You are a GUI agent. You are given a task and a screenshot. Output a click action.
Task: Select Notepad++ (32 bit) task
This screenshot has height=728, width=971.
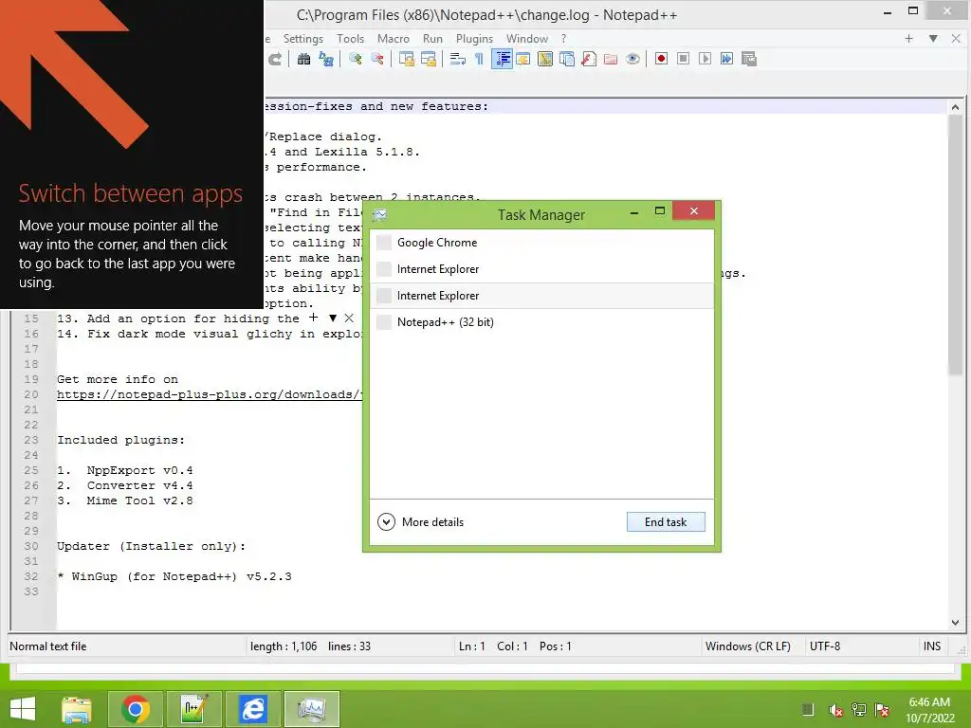(541, 322)
